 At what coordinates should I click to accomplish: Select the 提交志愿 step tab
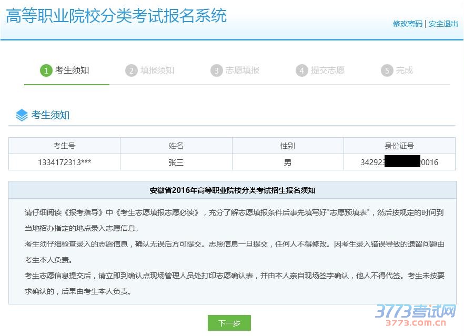[327, 70]
